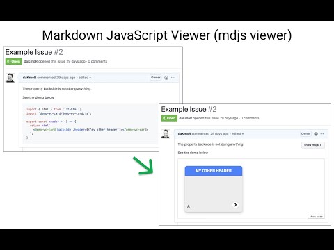Click the Owner badge in the rendered-demo issue
This screenshot has width=334, height=250.
click(305, 133)
